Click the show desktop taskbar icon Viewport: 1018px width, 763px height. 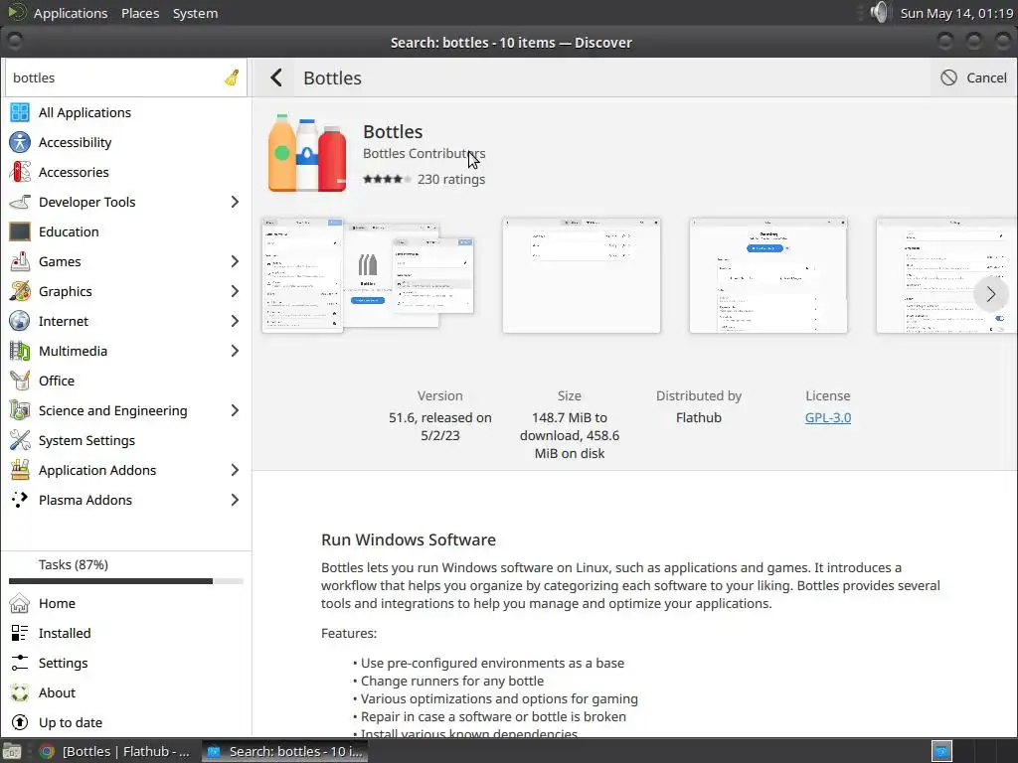[12, 751]
